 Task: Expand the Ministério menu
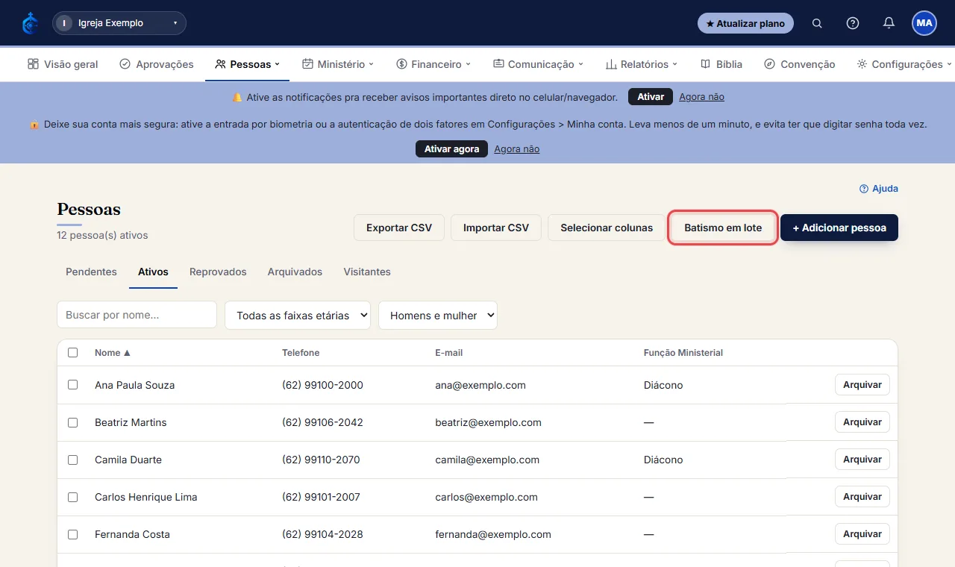coord(338,64)
